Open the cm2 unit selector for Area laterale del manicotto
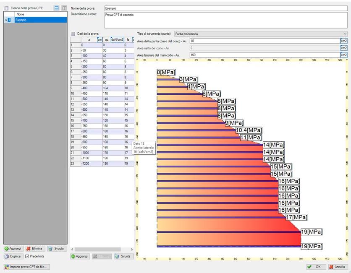The width and height of the screenshot is (351, 273). tap(343, 55)
